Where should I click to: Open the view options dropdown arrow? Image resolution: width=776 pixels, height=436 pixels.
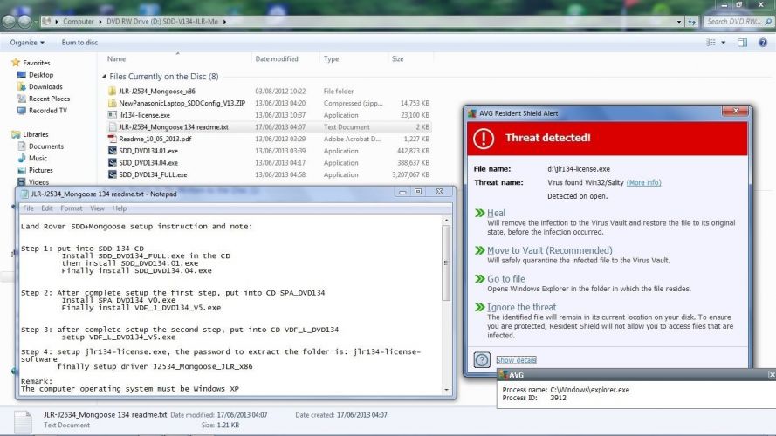point(723,43)
